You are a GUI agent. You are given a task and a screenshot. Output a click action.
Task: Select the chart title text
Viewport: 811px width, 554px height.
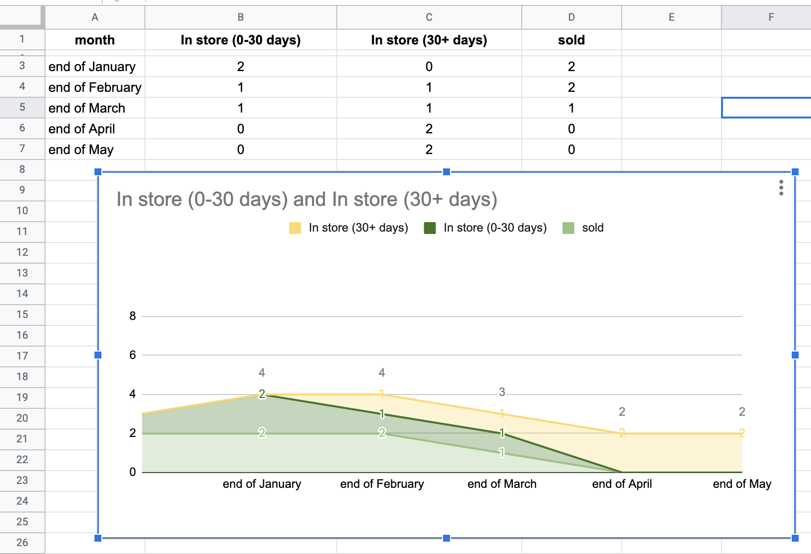(307, 199)
